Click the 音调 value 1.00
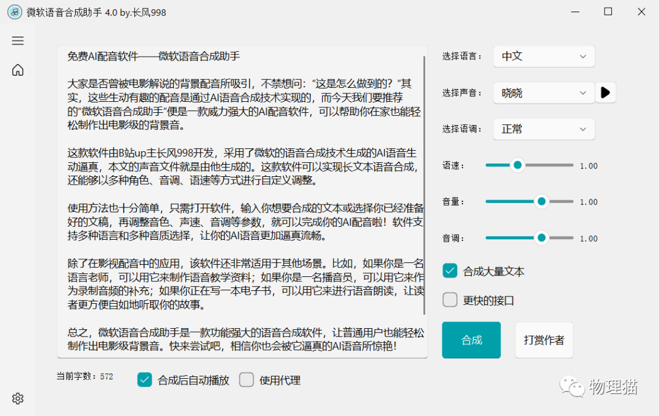Viewport: 659px width, 416px height. [588, 238]
